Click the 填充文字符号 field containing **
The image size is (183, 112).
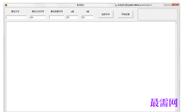(38, 17)
